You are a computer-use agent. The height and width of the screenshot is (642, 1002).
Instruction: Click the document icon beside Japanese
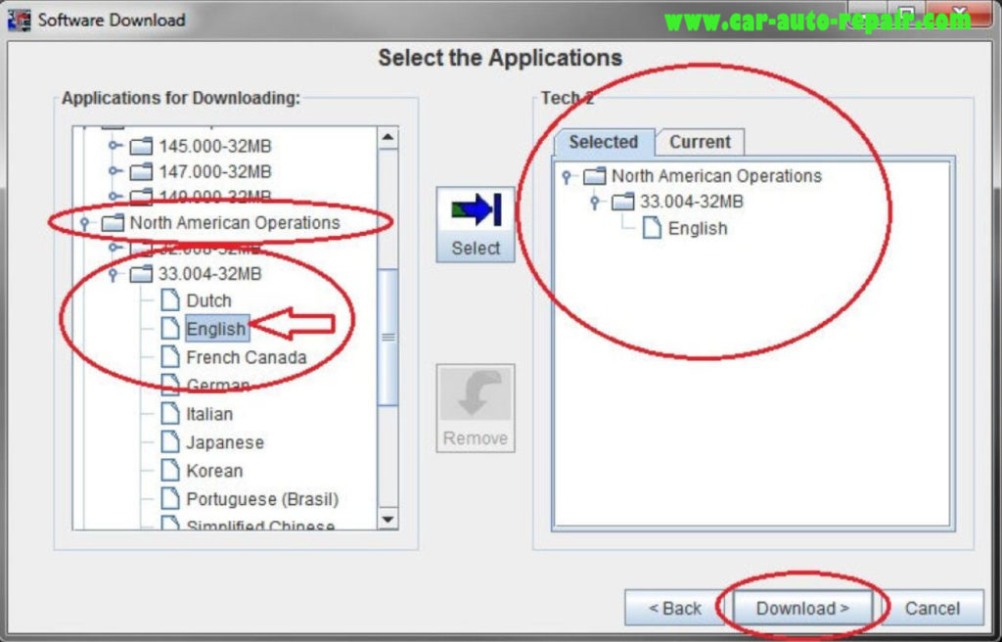tap(168, 442)
